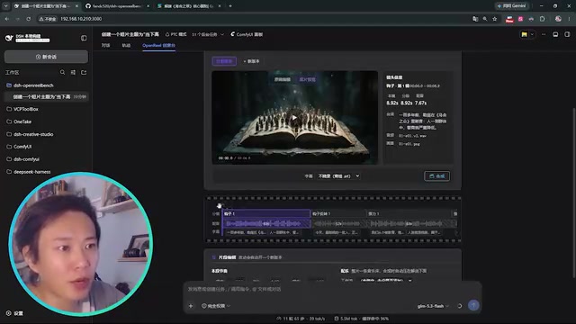Click the compose button below the shot info
Image resolution: width=576 pixels, height=324 pixels.
pyautogui.click(x=436, y=176)
